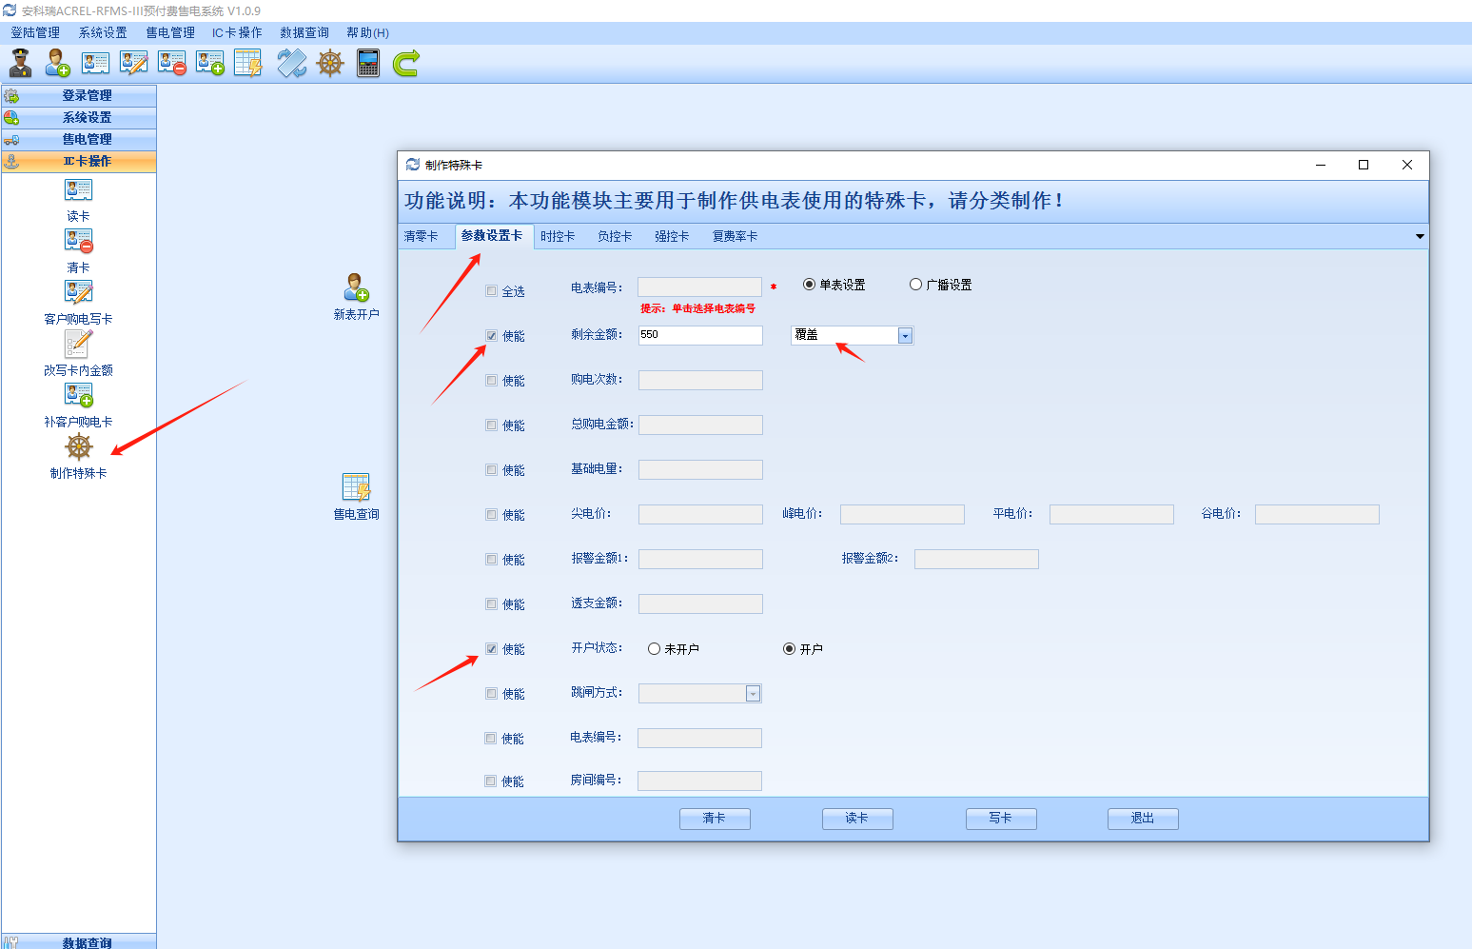Click the green return arrow toolbar icon

tap(406, 64)
